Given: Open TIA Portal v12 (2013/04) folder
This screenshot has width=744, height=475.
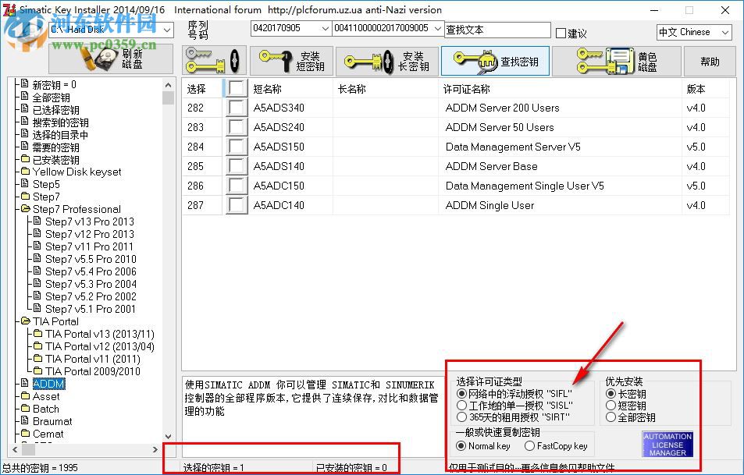Looking at the screenshot, I should (100, 346).
